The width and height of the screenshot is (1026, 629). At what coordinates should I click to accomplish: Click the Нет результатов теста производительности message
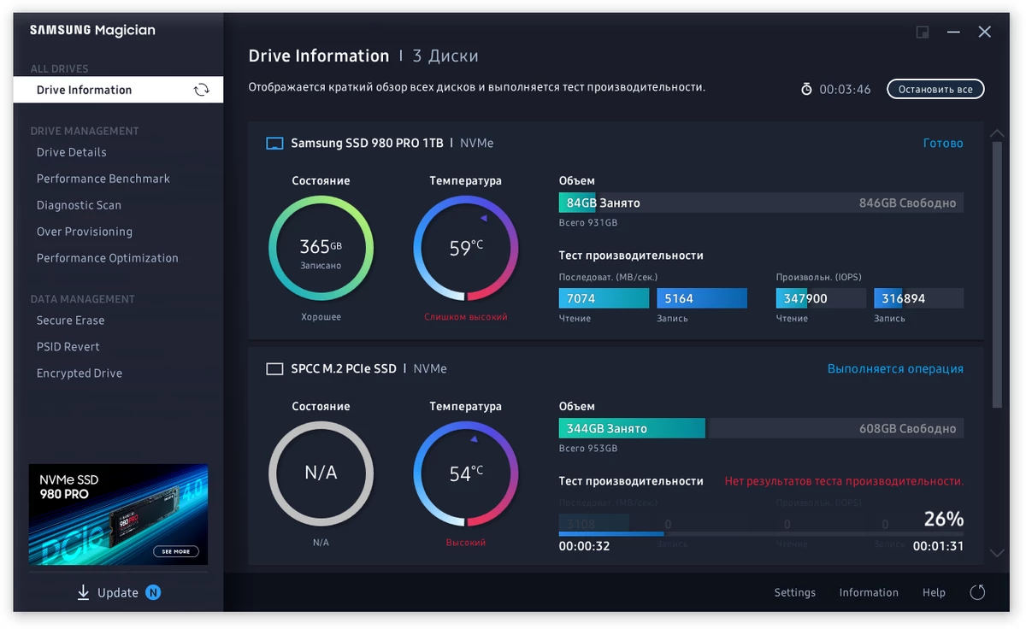[844, 481]
